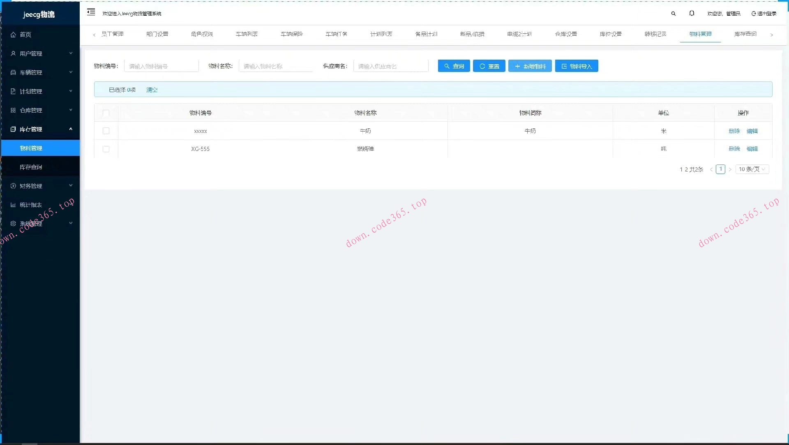Select 库存查询 in sidebar submenu
The height and width of the screenshot is (445, 789).
pos(31,167)
